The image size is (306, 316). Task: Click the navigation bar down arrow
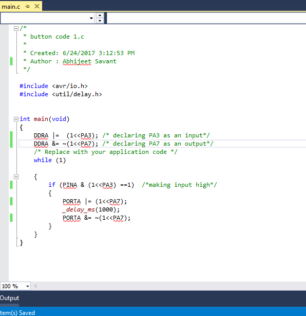pos(100,21)
